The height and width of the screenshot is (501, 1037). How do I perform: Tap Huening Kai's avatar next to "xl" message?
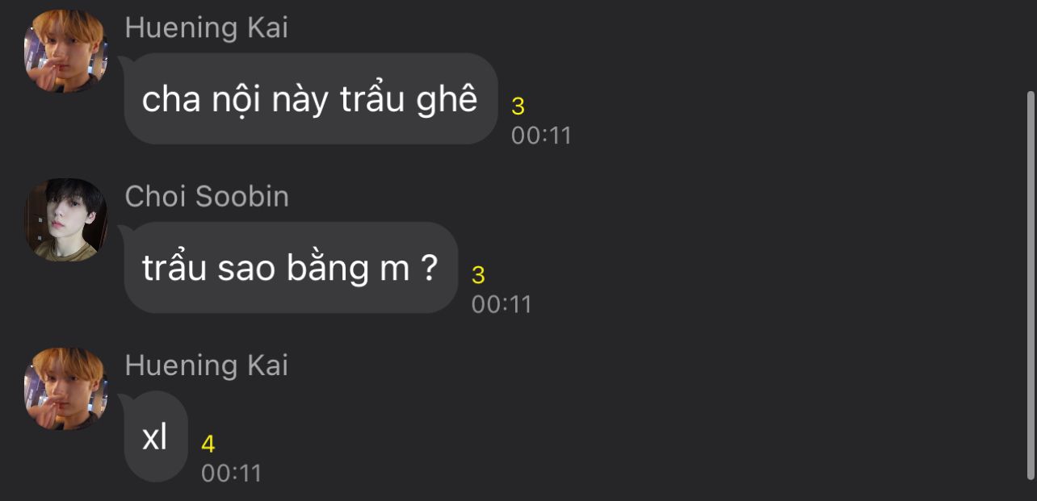65,389
